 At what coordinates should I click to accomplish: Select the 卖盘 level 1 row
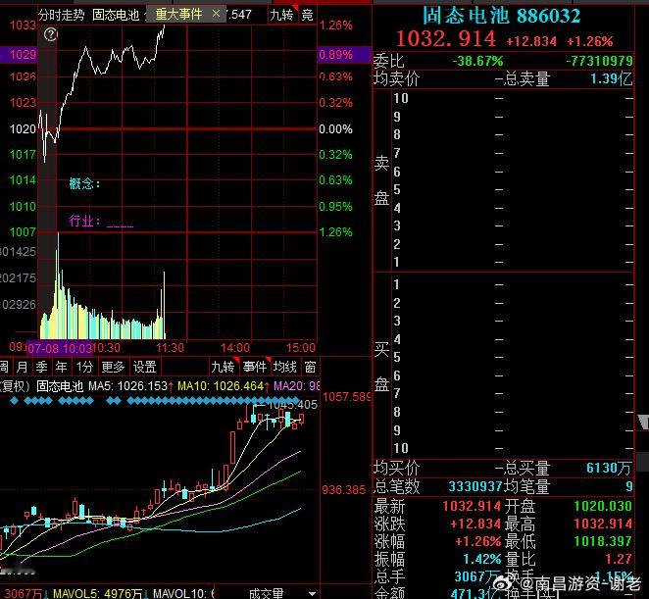point(513,263)
